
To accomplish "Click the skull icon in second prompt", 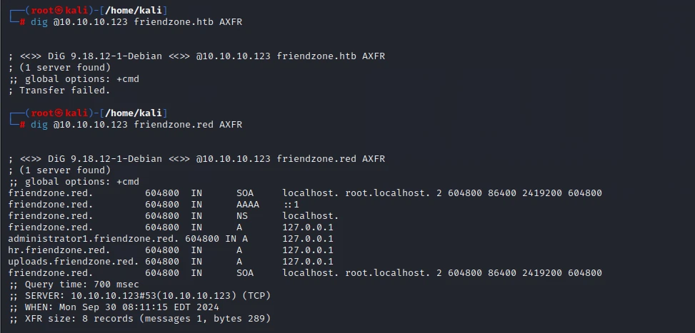I will point(59,113).
